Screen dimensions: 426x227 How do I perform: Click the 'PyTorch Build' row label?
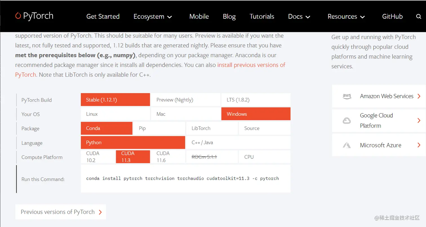[37, 100]
